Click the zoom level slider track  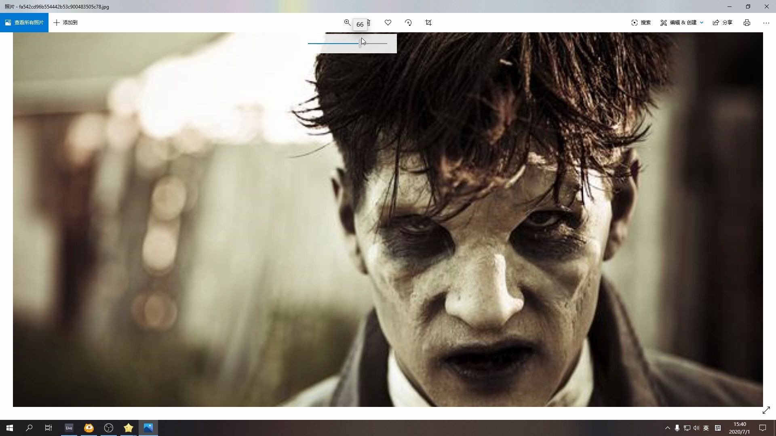click(376, 43)
